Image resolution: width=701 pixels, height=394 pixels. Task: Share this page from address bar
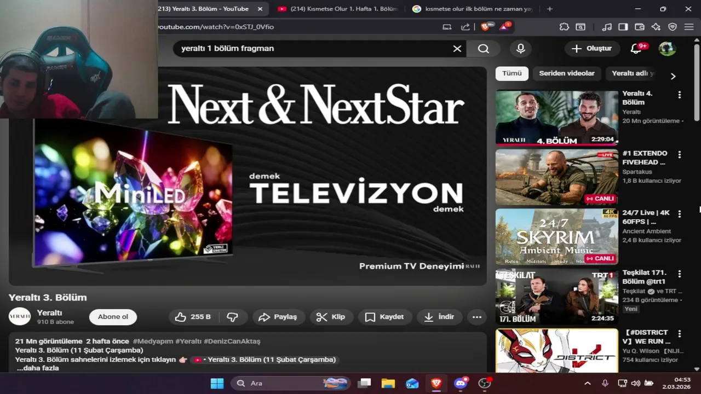(x=465, y=27)
